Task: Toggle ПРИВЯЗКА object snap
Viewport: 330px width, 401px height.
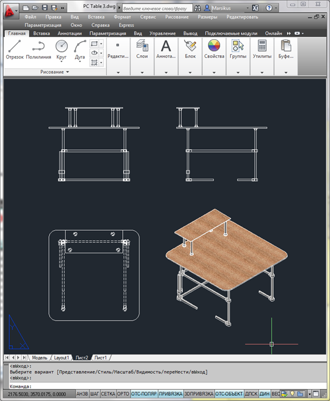Action: pyautogui.click(x=171, y=394)
